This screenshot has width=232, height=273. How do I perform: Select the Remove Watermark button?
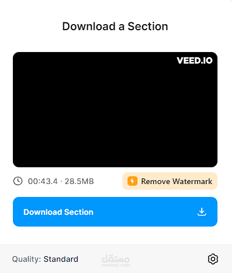170,181
